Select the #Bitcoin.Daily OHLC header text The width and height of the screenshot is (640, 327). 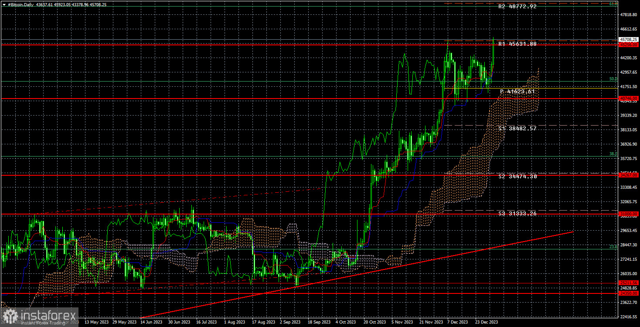57,4
